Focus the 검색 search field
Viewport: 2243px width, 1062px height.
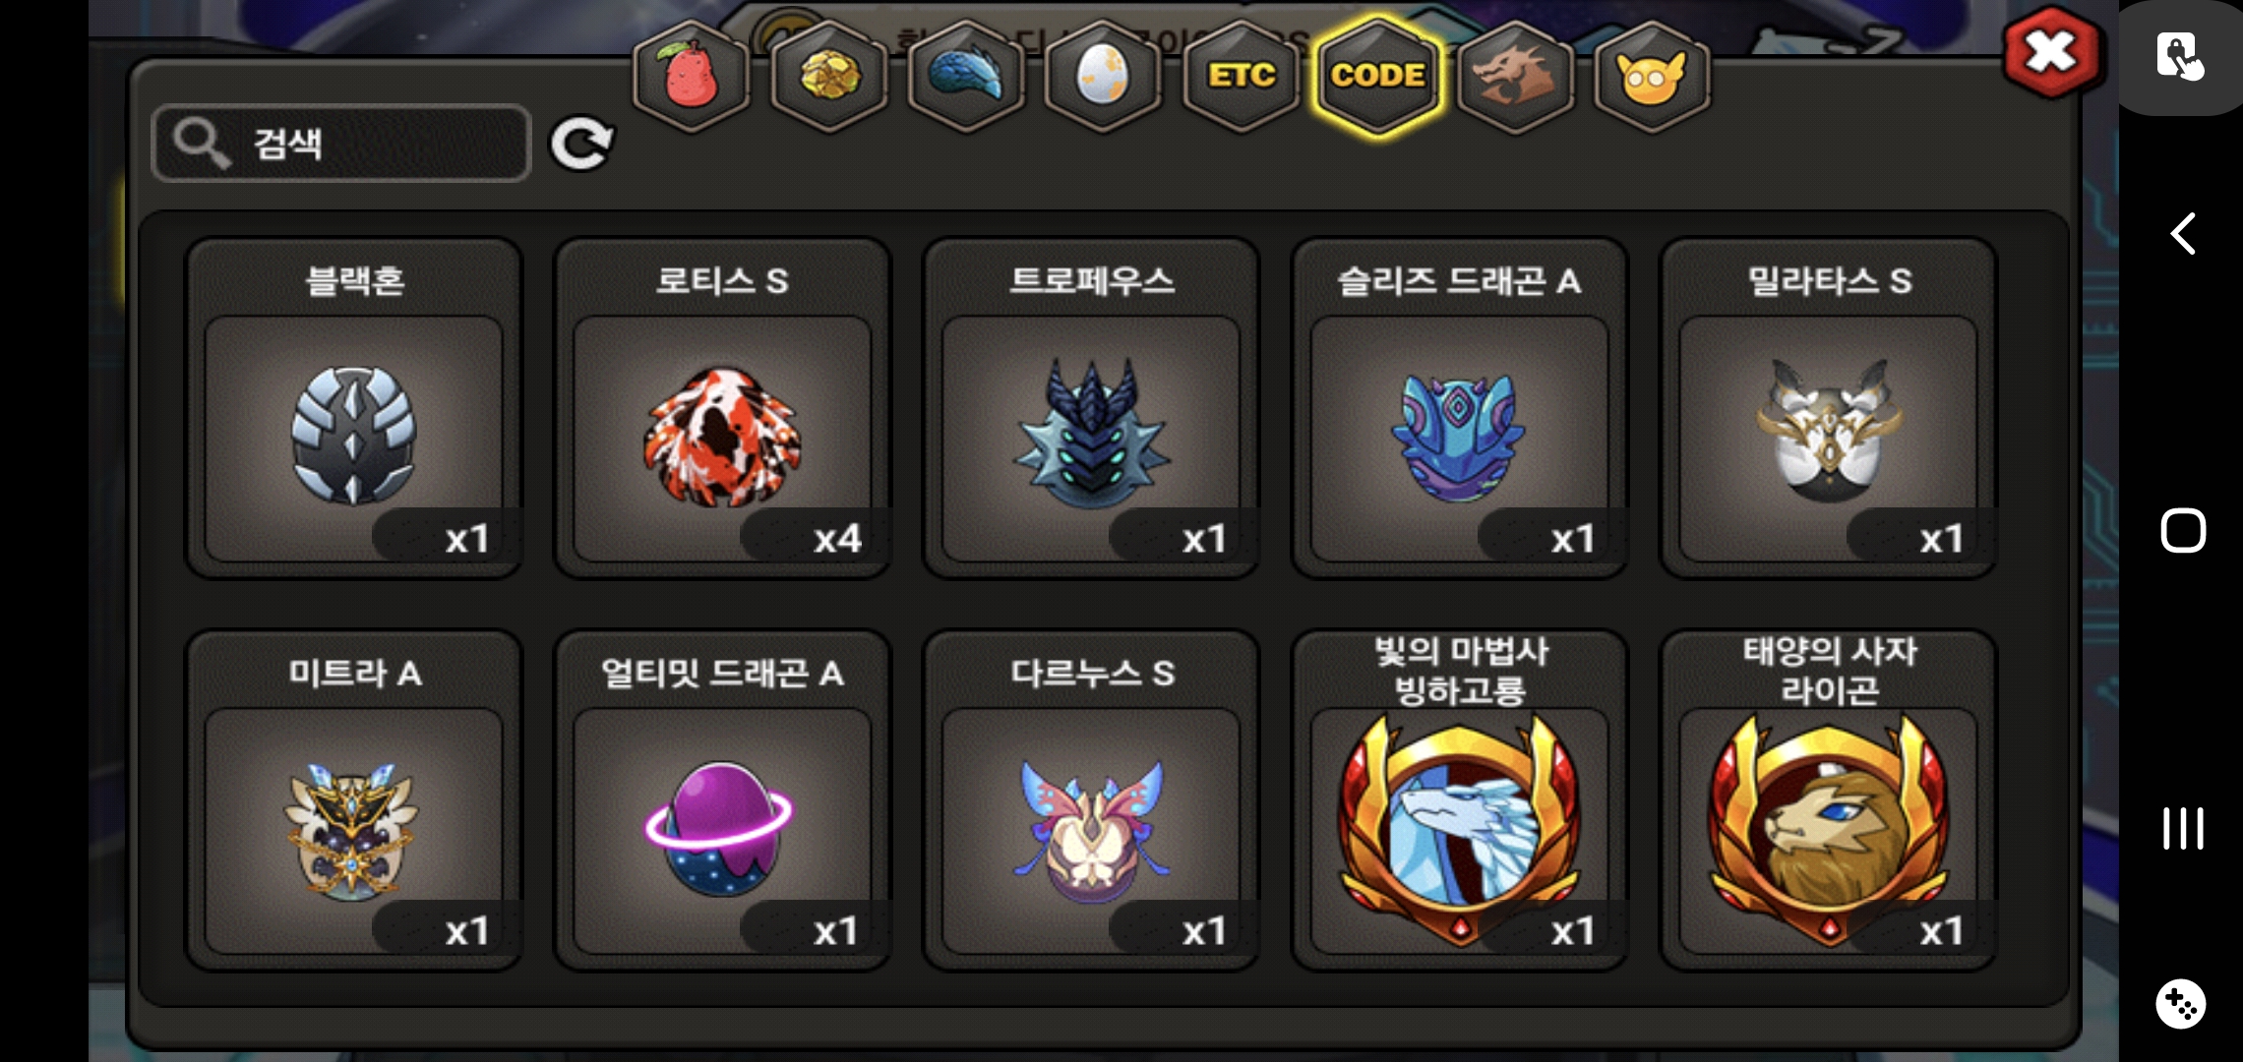pos(341,144)
